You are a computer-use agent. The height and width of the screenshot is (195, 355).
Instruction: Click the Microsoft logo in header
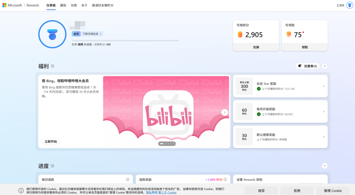tap(5, 5)
